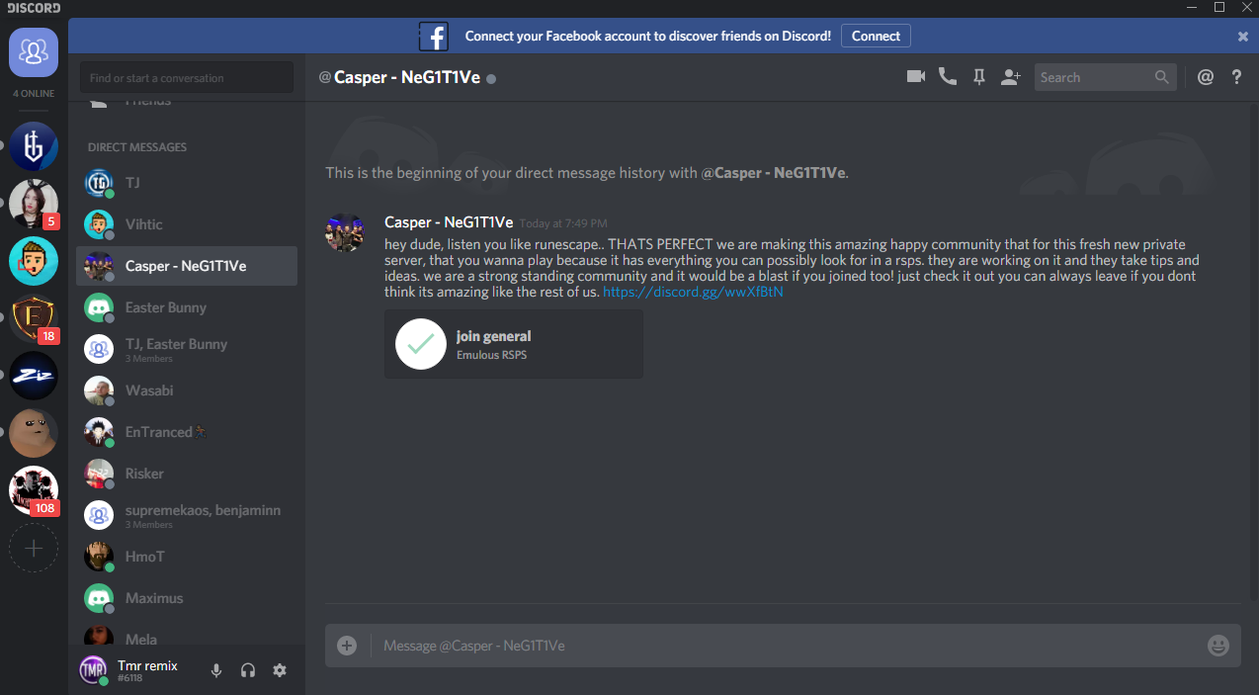Add a new server with plus button
The width and height of the screenshot is (1259, 695).
click(34, 548)
